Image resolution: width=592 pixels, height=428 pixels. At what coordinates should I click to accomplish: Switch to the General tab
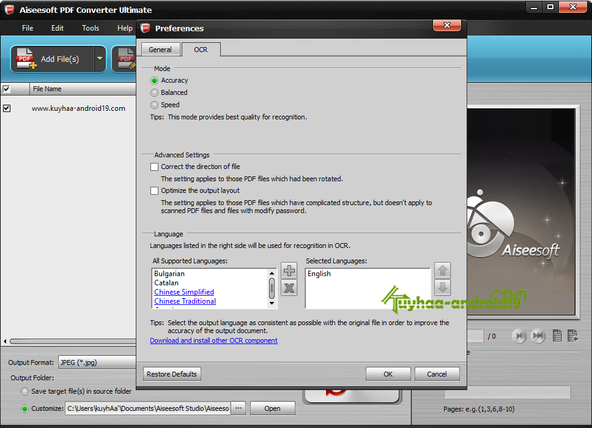click(160, 50)
